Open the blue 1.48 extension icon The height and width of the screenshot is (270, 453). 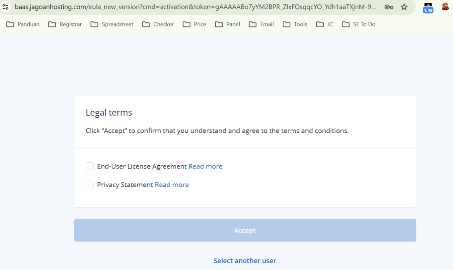point(428,8)
